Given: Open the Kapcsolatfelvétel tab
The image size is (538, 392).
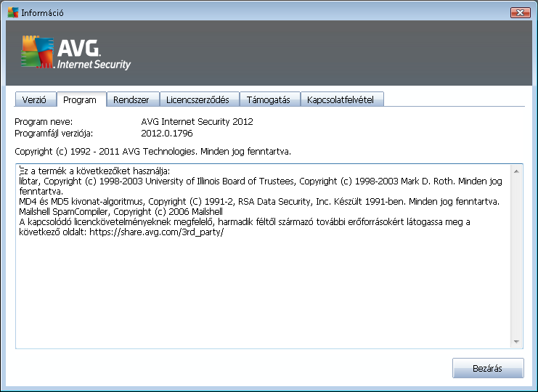Looking at the screenshot, I should [342, 99].
